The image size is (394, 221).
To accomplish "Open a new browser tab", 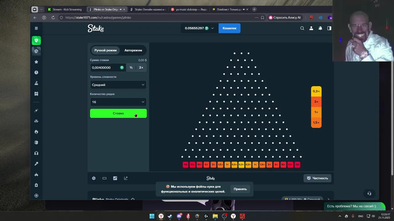I will coord(254,10).
